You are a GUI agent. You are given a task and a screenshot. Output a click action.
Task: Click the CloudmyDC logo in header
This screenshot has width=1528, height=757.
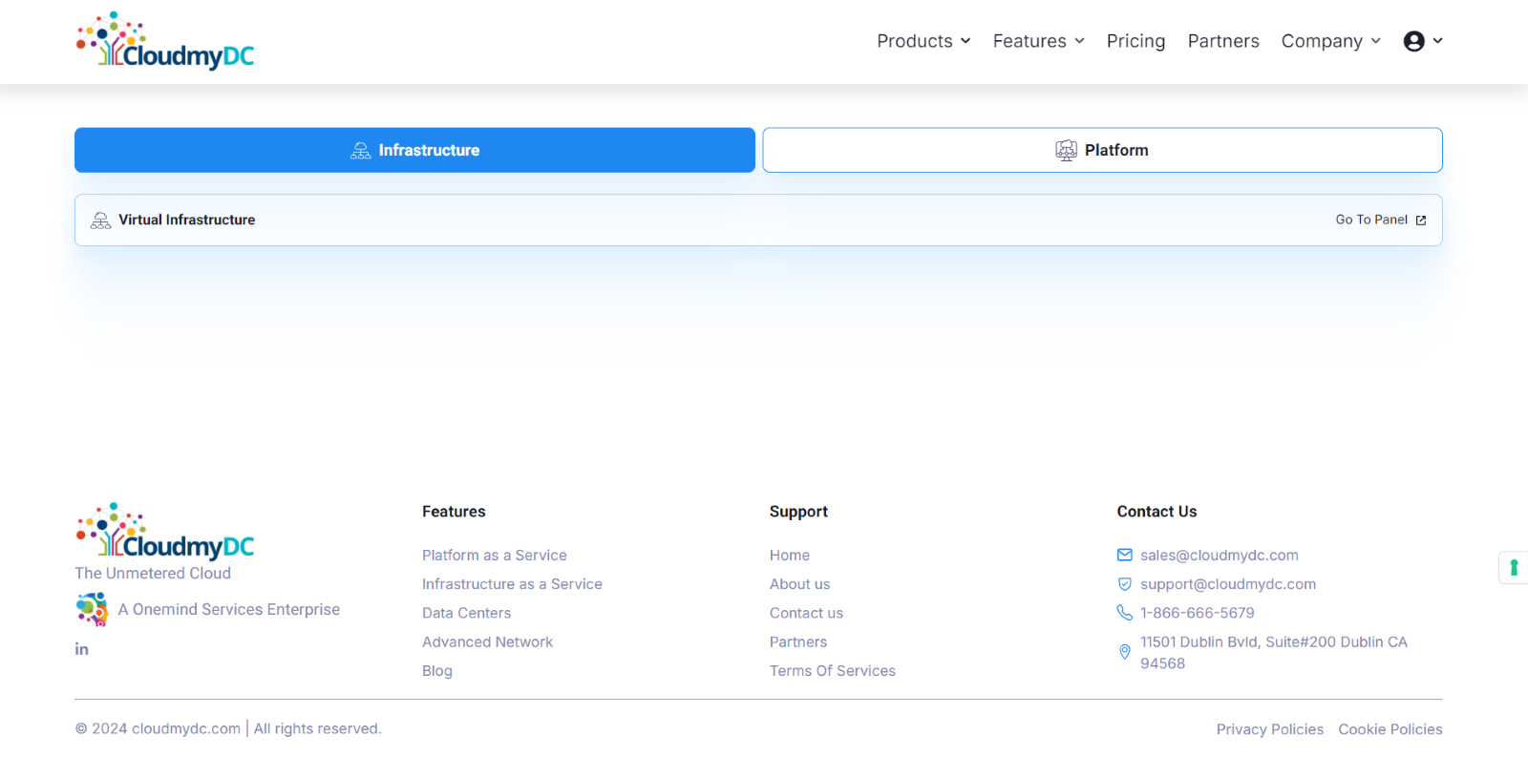click(x=165, y=41)
